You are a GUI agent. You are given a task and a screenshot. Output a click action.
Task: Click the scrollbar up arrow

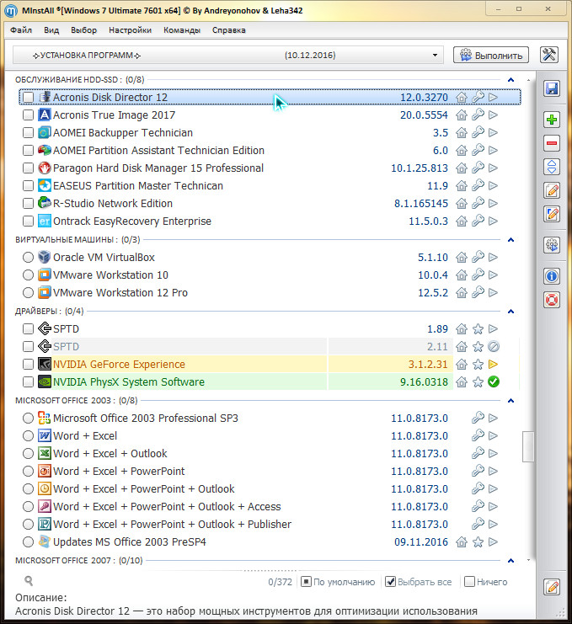tap(528, 80)
